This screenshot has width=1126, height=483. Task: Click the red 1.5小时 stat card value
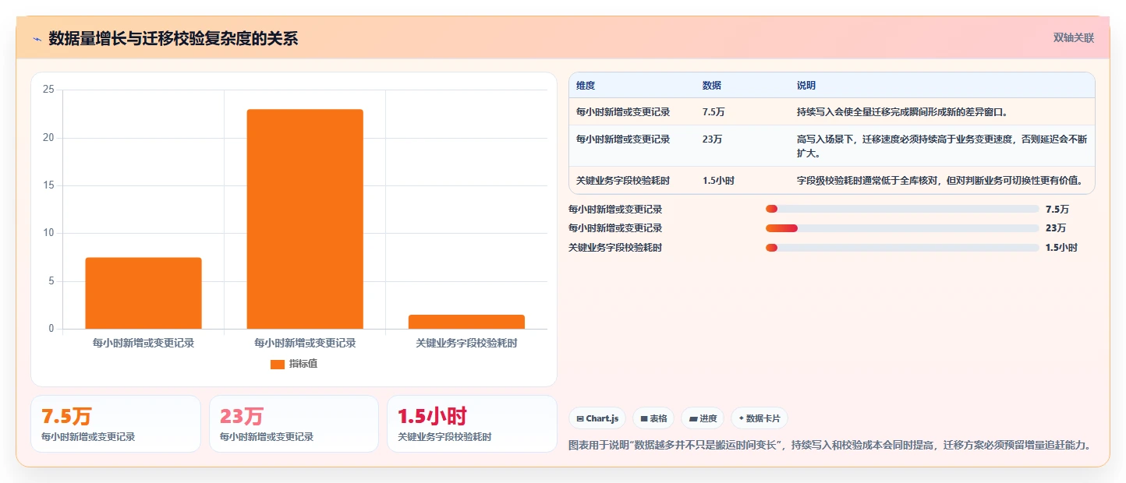point(432,416)
